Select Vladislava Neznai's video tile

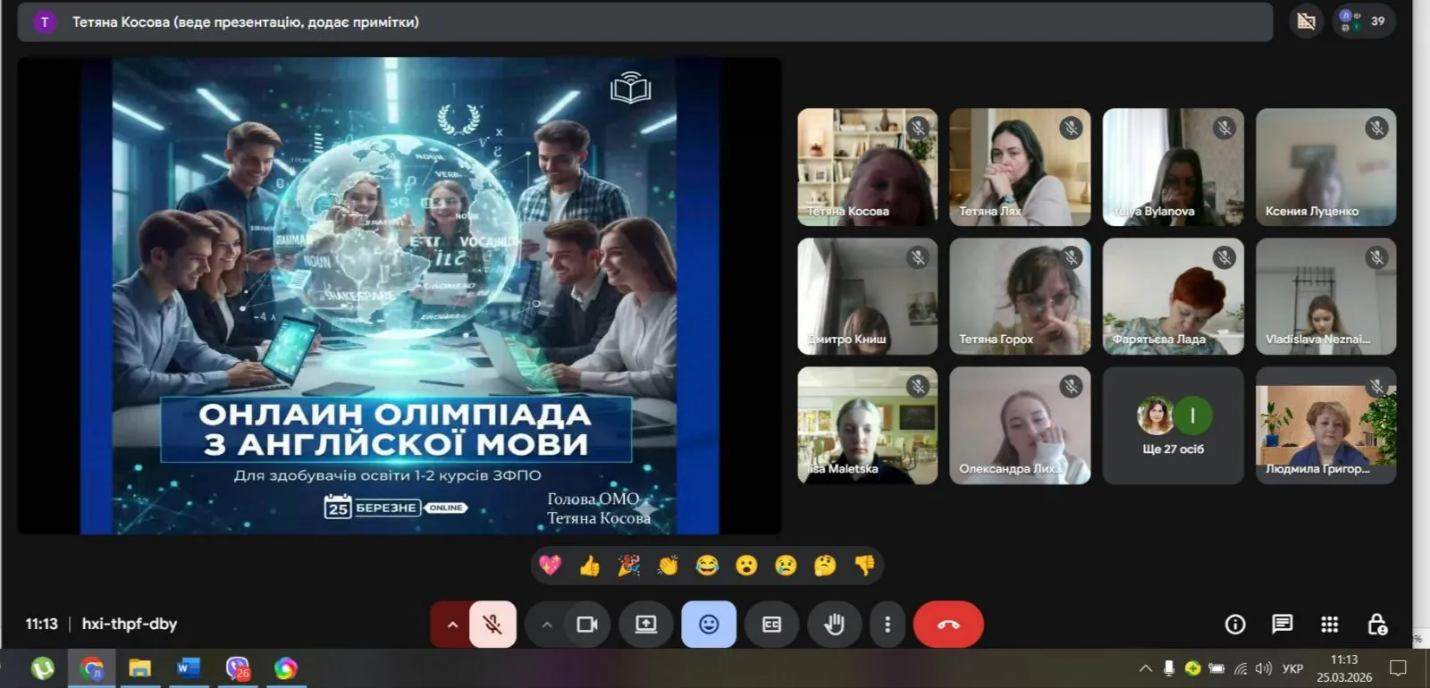[1326, 297]
